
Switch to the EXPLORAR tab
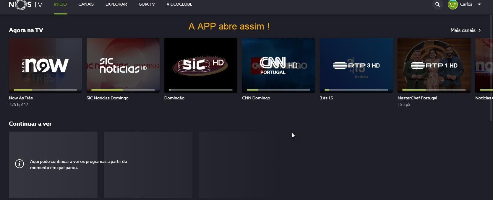tap(116, 4)
